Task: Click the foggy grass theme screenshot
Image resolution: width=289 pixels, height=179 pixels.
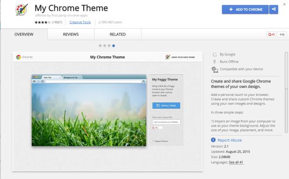Action: point(89,110)
